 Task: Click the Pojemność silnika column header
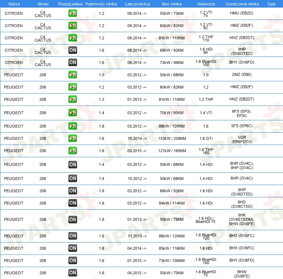point(101,4)
